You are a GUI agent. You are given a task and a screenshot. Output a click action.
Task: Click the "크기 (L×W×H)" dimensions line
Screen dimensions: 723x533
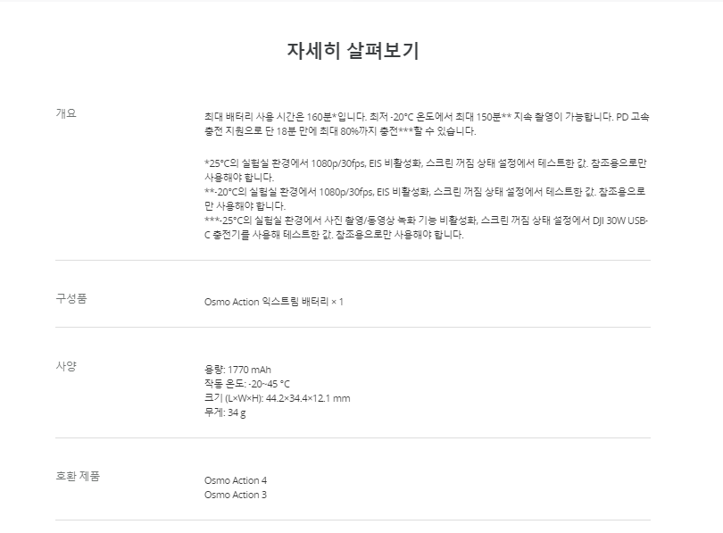tap(277, 398)
